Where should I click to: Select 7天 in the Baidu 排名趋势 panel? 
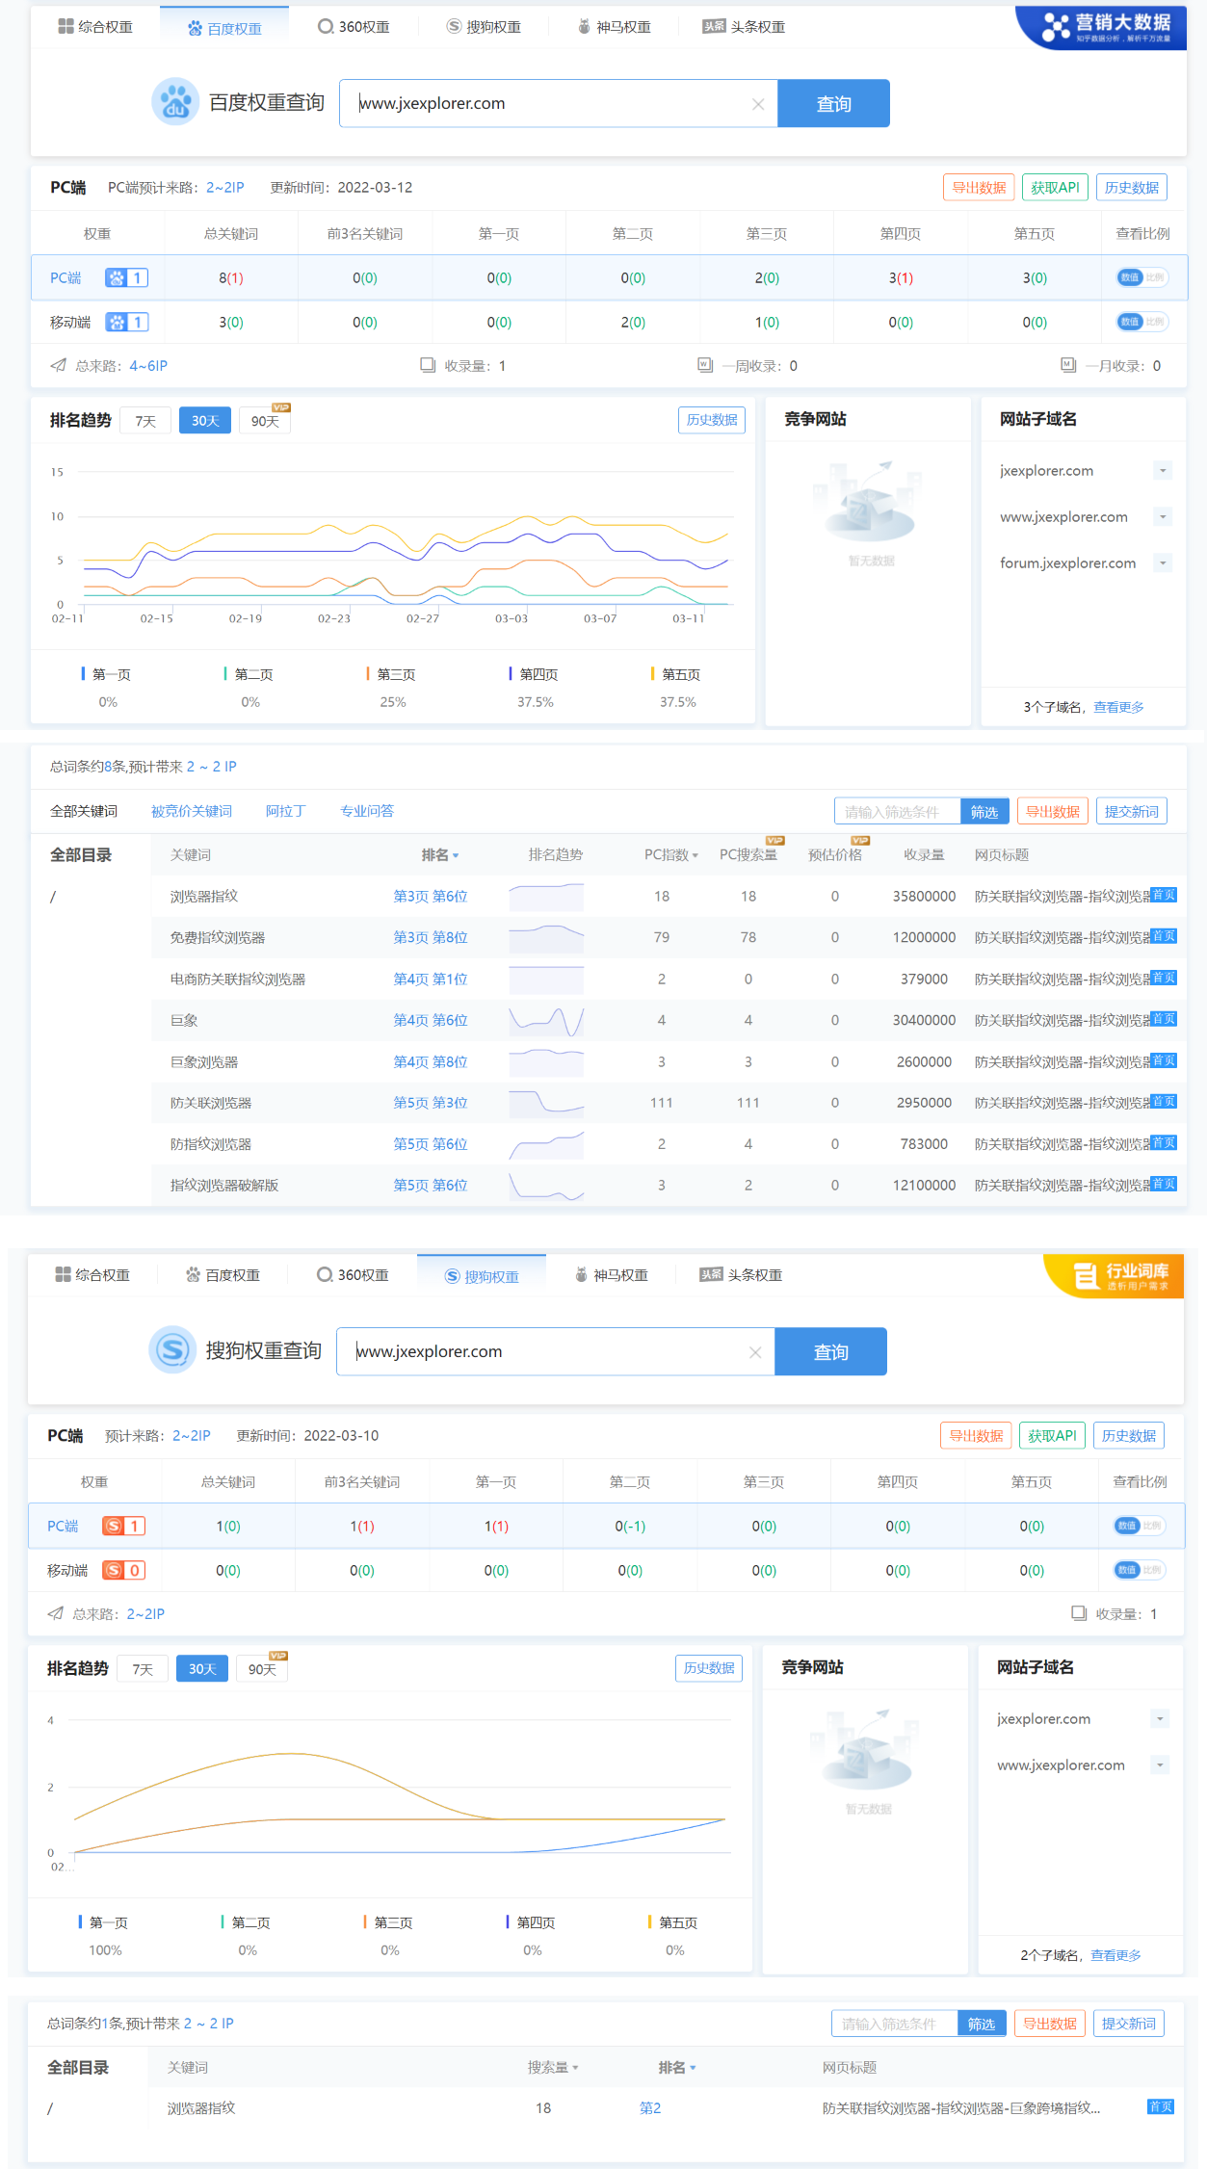tap(145, 421)
